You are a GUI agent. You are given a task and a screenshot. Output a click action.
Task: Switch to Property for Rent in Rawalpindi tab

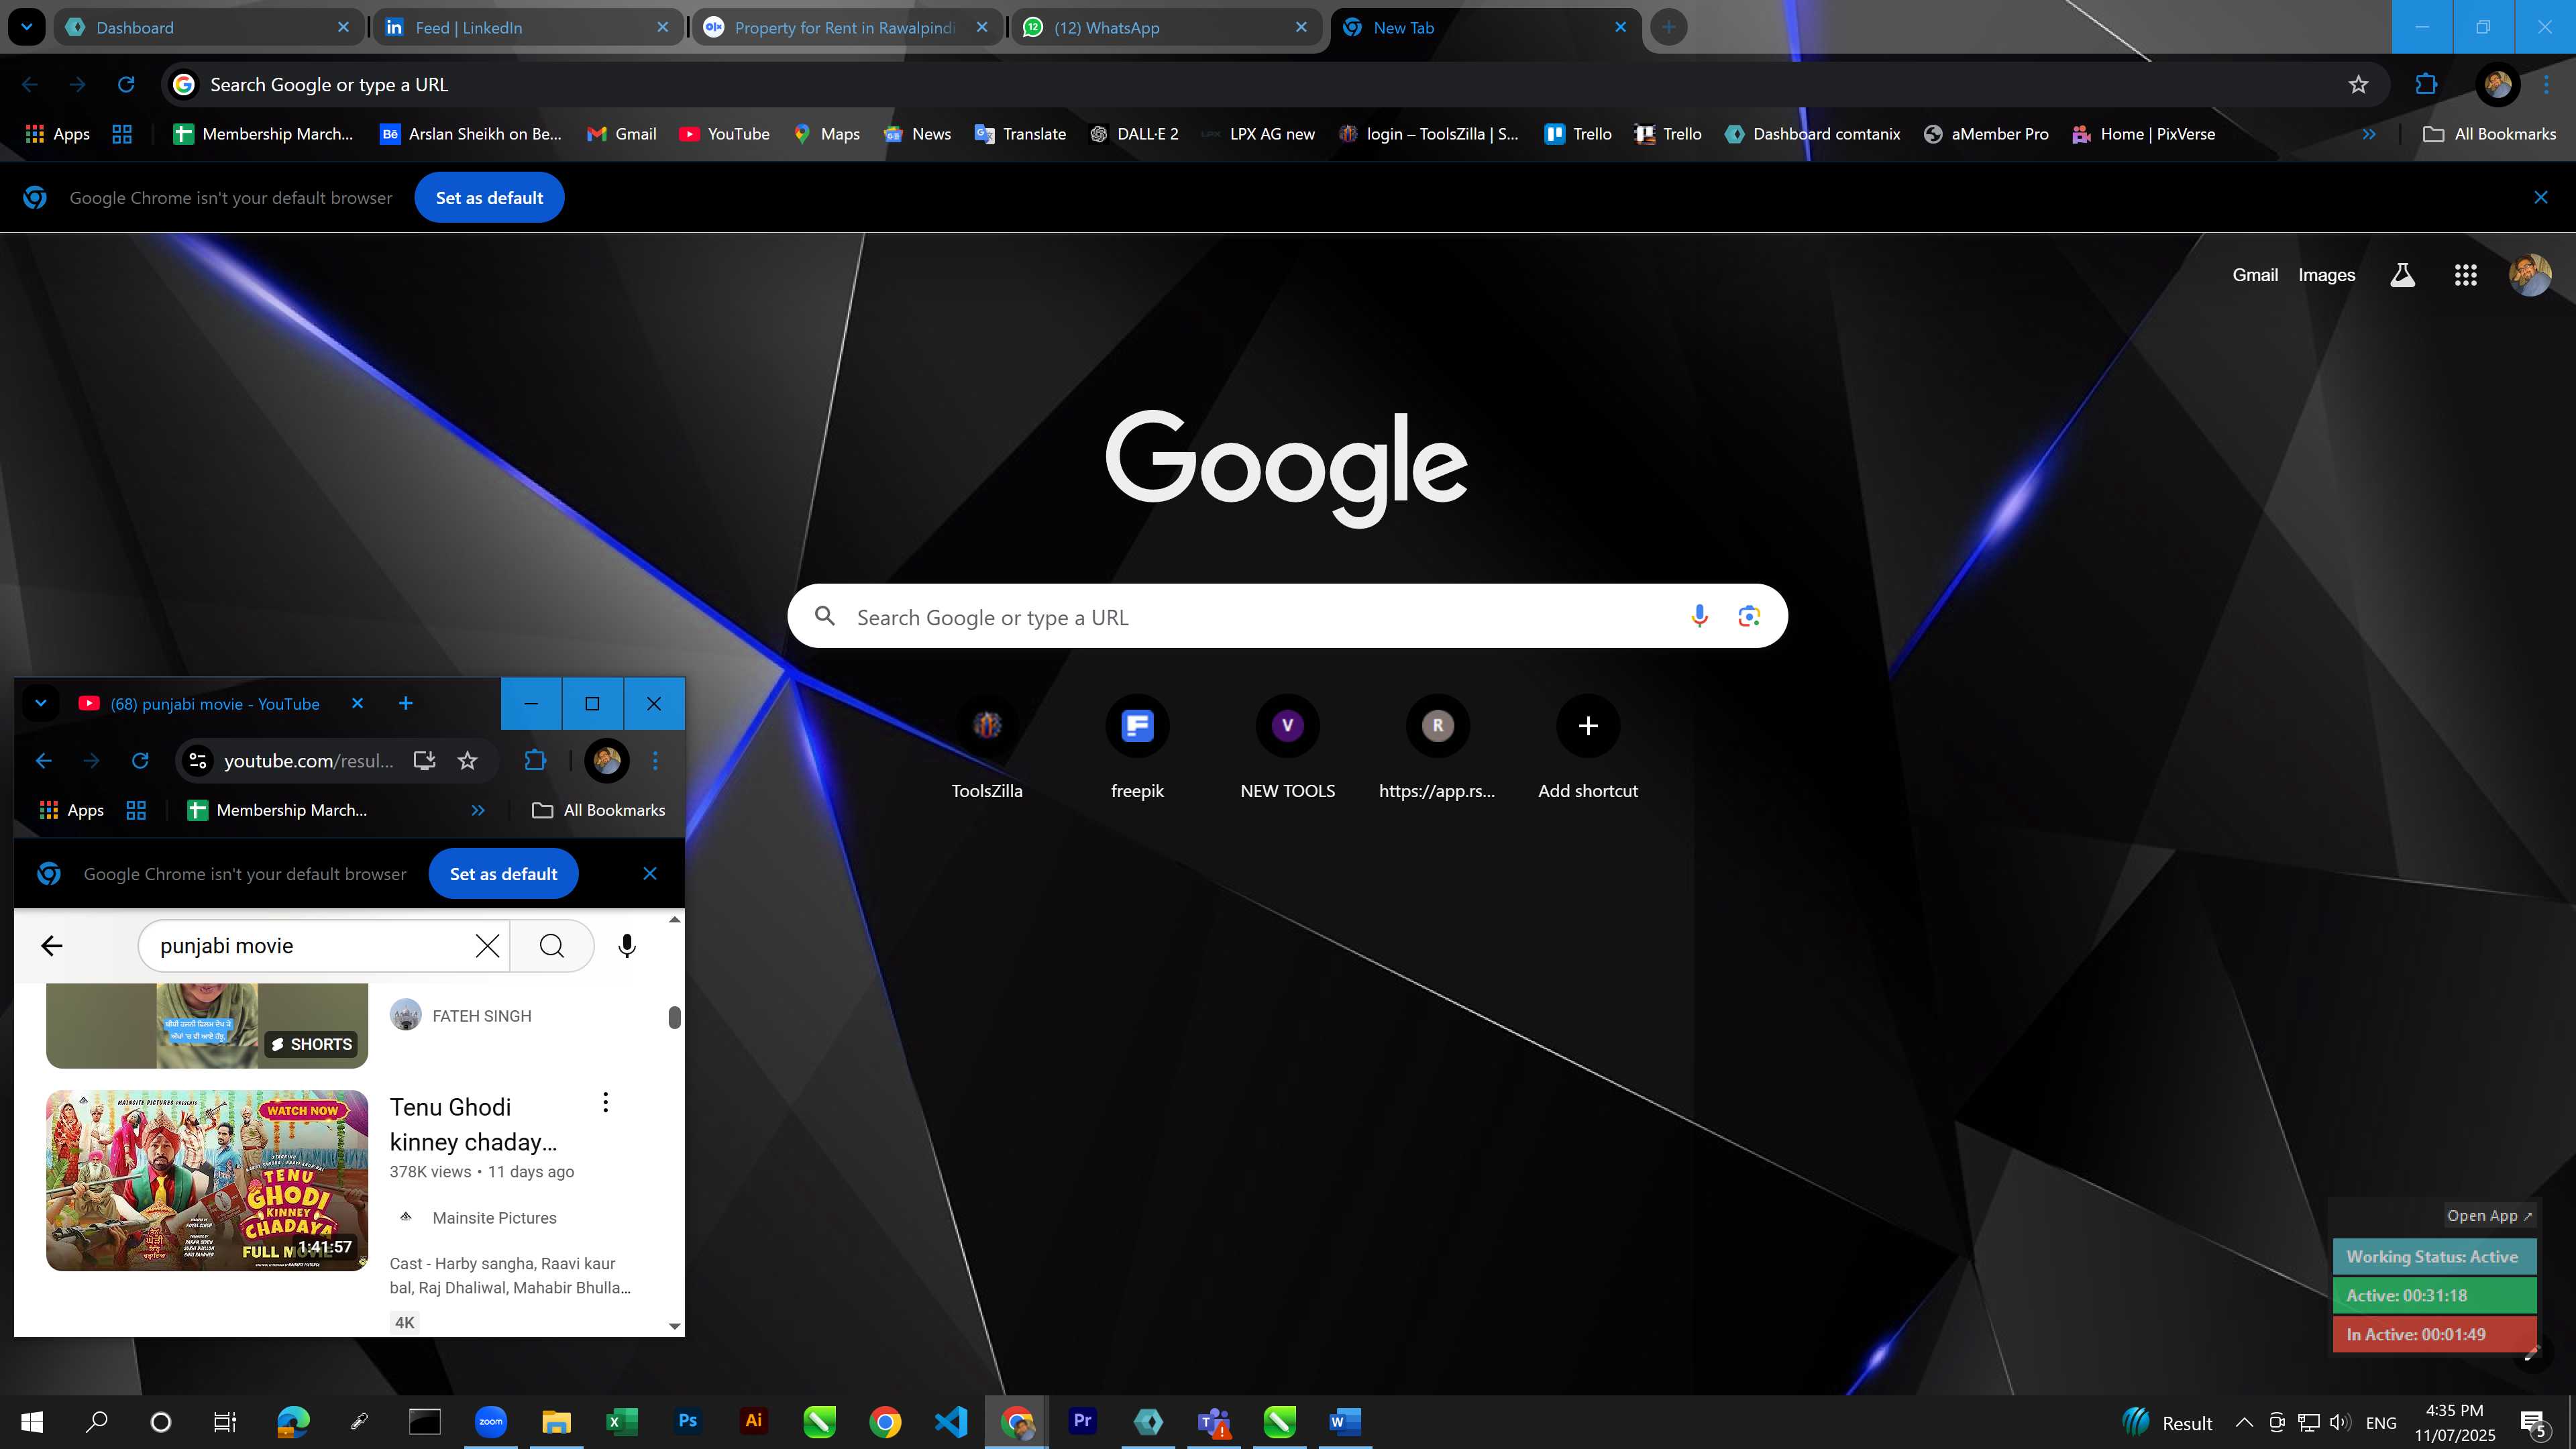point(847,27)
